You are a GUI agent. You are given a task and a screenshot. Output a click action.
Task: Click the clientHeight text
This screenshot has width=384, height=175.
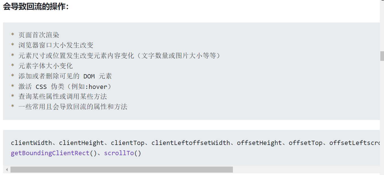pyautogui.click(x=81, y=143)
